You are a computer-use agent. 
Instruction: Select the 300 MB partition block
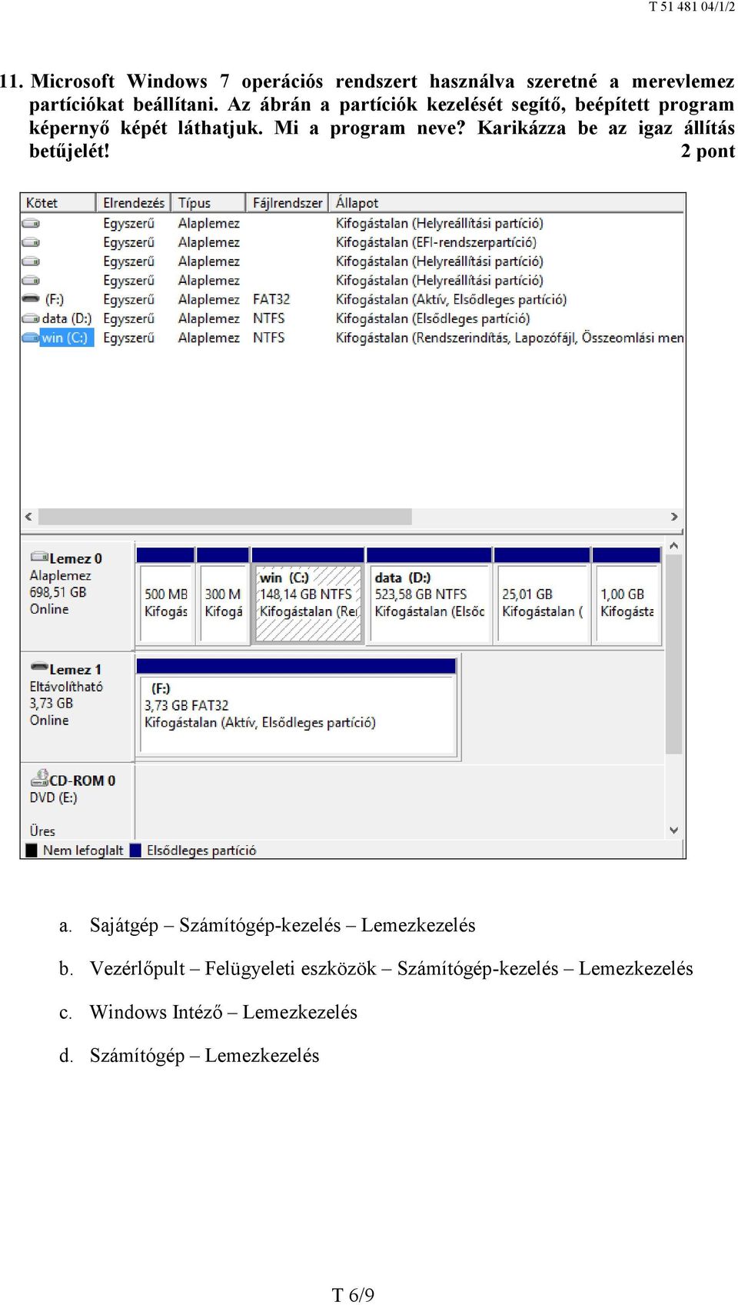[223, 596]
